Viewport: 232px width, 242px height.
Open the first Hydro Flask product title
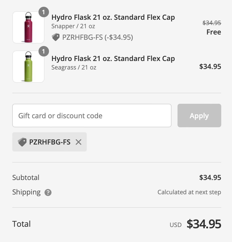(x=113, y=17)
